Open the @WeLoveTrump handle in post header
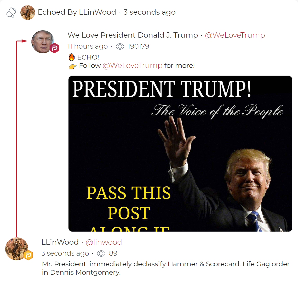This screenshot has height=283, width=298. coord(235,35)
